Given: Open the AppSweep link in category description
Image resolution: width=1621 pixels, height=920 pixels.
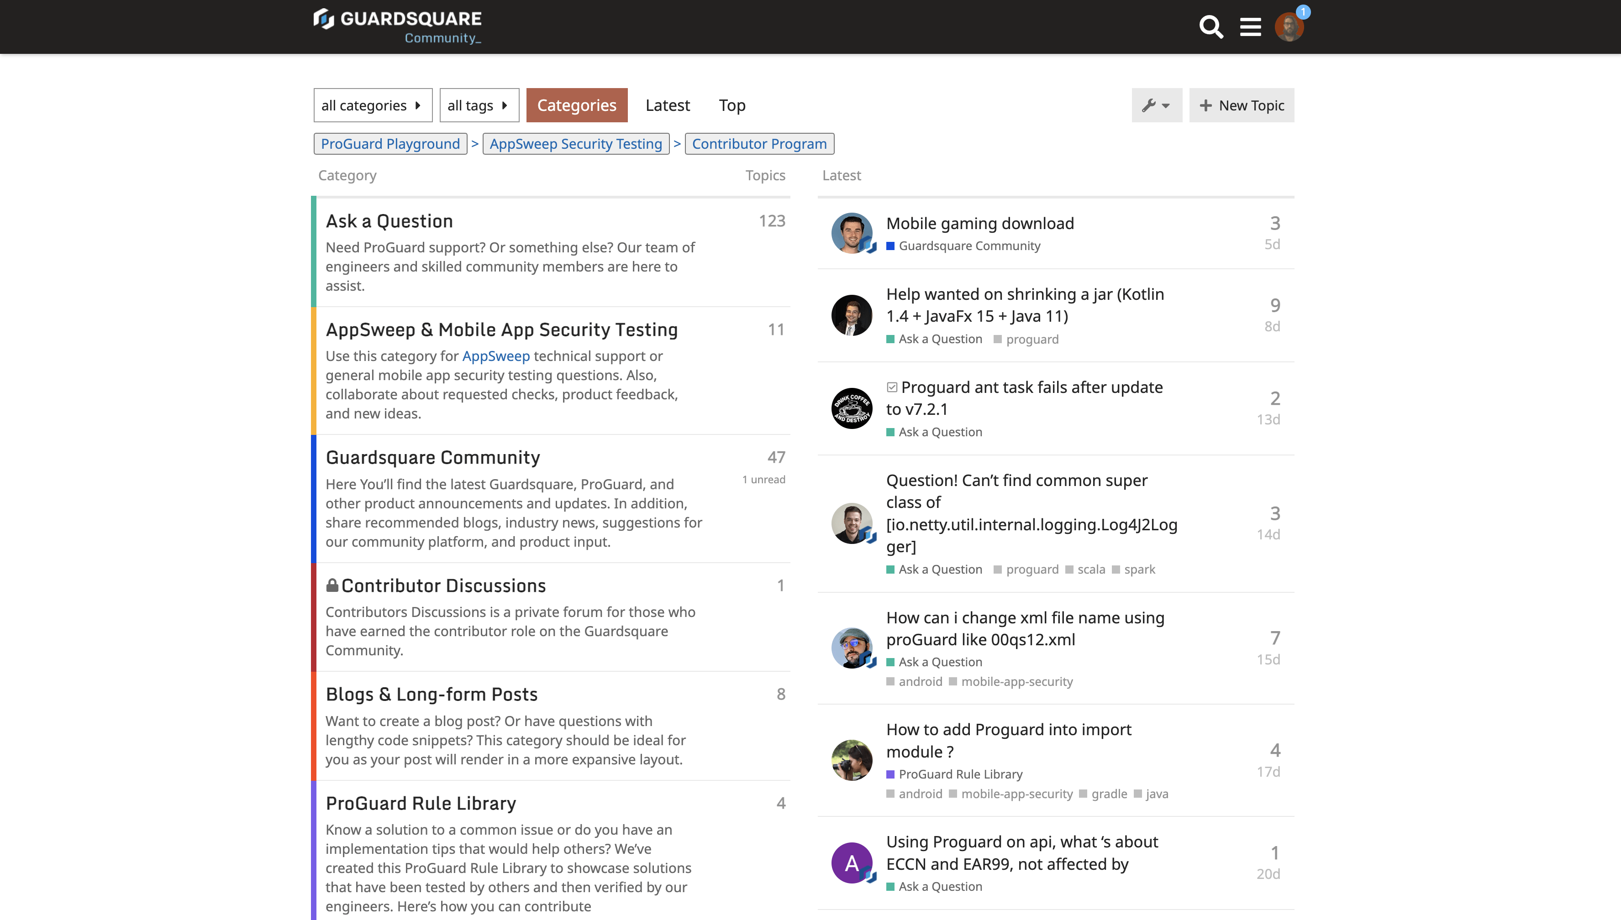Looking at the screenshot, I should point(495,356).
